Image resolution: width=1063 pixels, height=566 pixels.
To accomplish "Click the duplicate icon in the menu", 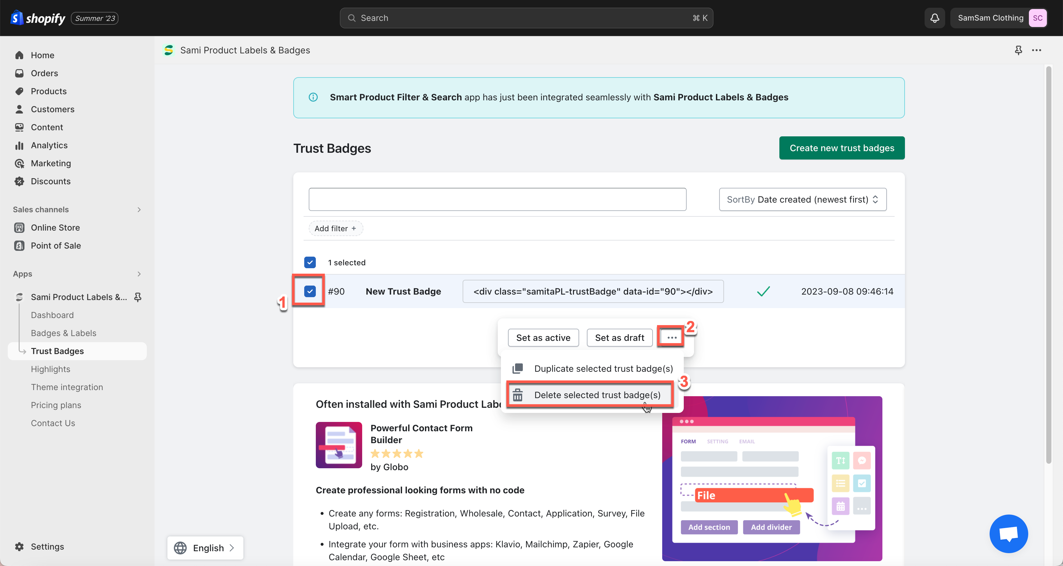I will pos(517,369).
